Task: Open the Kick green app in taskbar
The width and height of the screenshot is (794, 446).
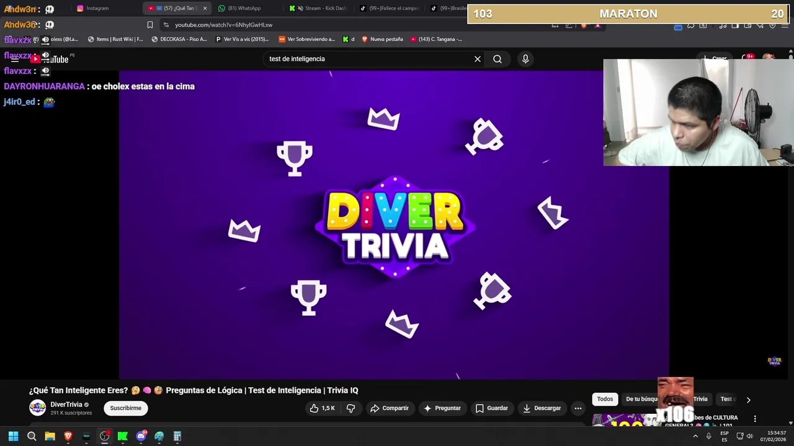Action: (x=123, y=436)
